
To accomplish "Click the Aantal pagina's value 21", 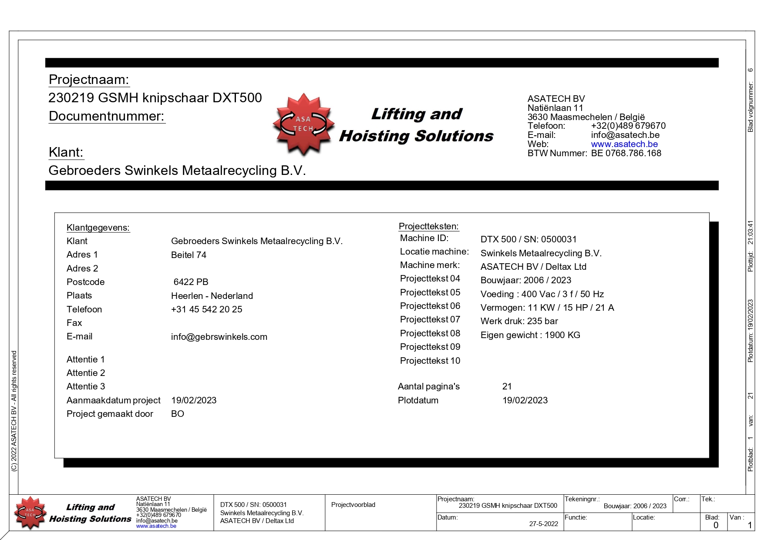I will (x=507, y=386).
